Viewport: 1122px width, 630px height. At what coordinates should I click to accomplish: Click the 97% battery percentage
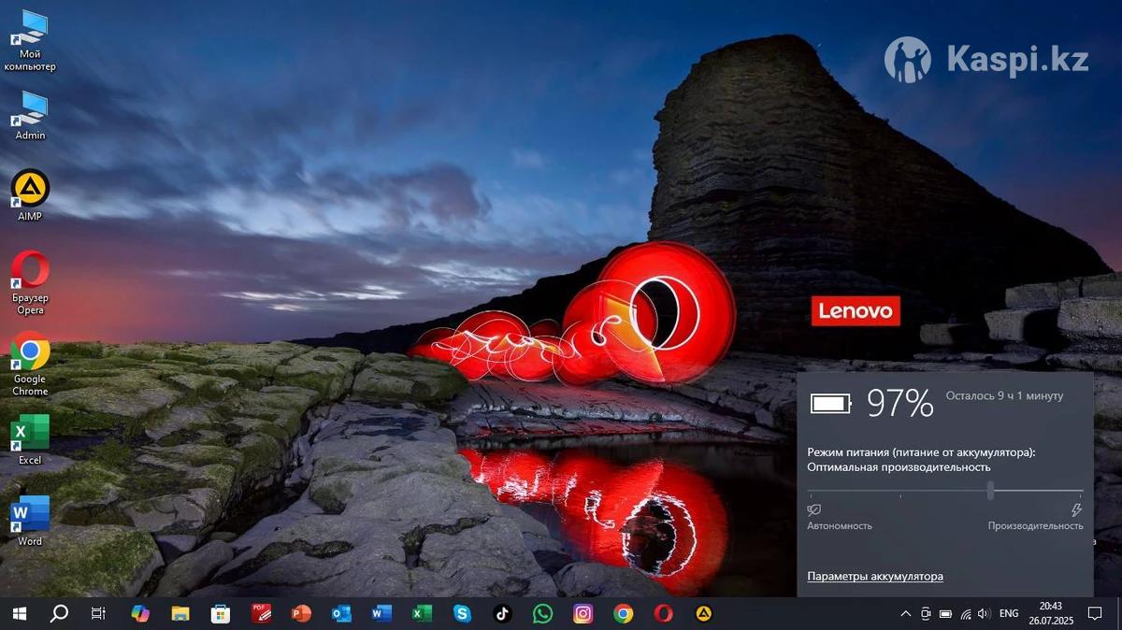[899, 403]
